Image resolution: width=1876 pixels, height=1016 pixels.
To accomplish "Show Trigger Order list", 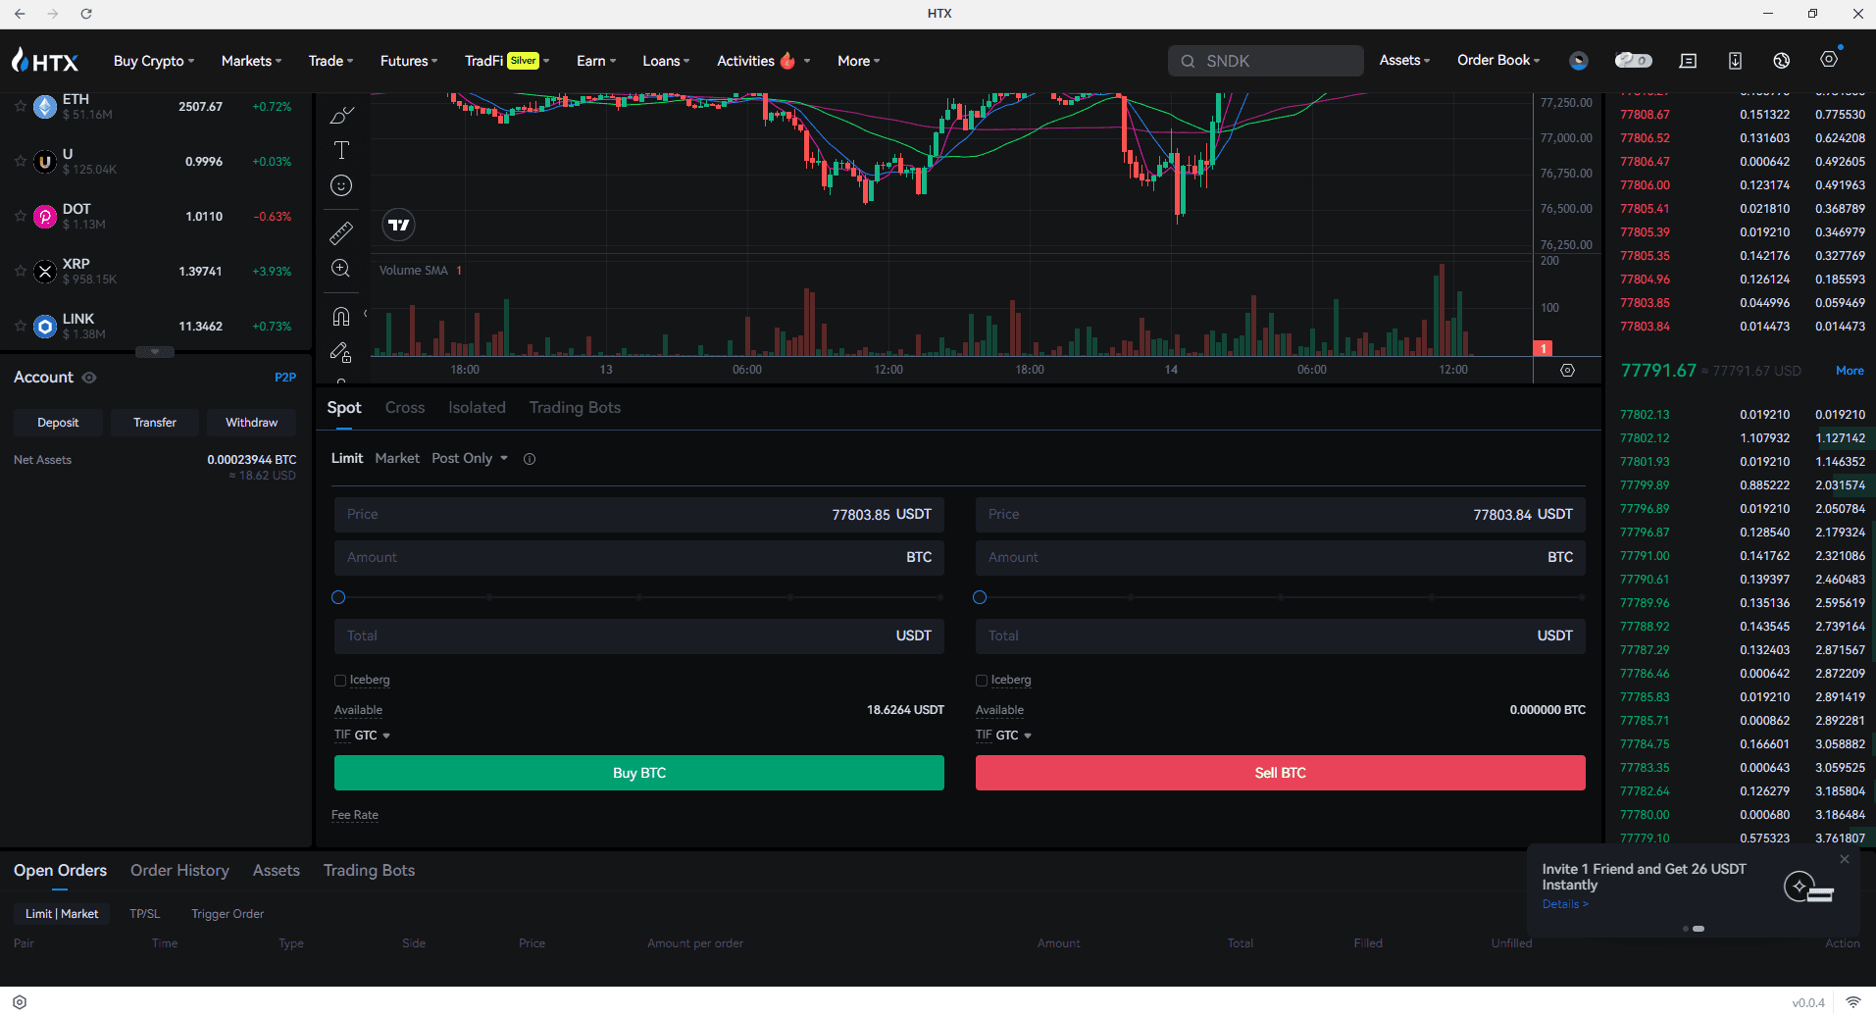I will click(228, 914).
